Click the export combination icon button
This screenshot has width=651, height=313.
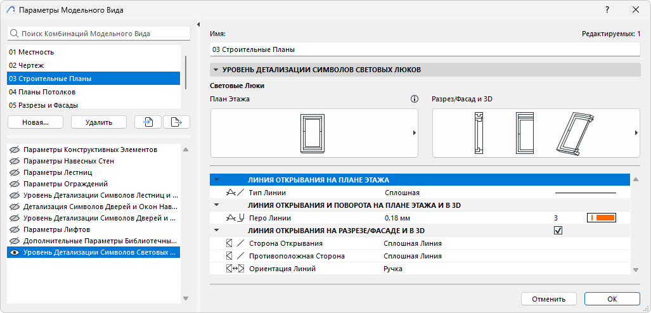pos(176,122)
